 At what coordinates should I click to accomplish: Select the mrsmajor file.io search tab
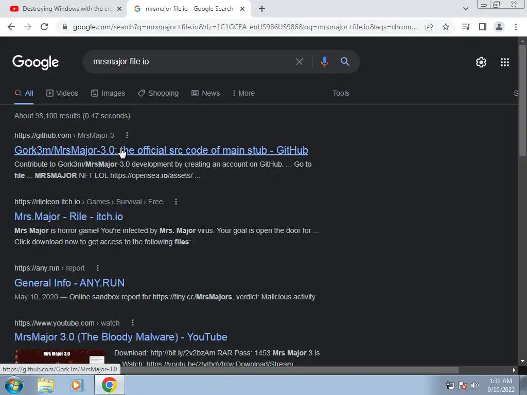(188, 9)
